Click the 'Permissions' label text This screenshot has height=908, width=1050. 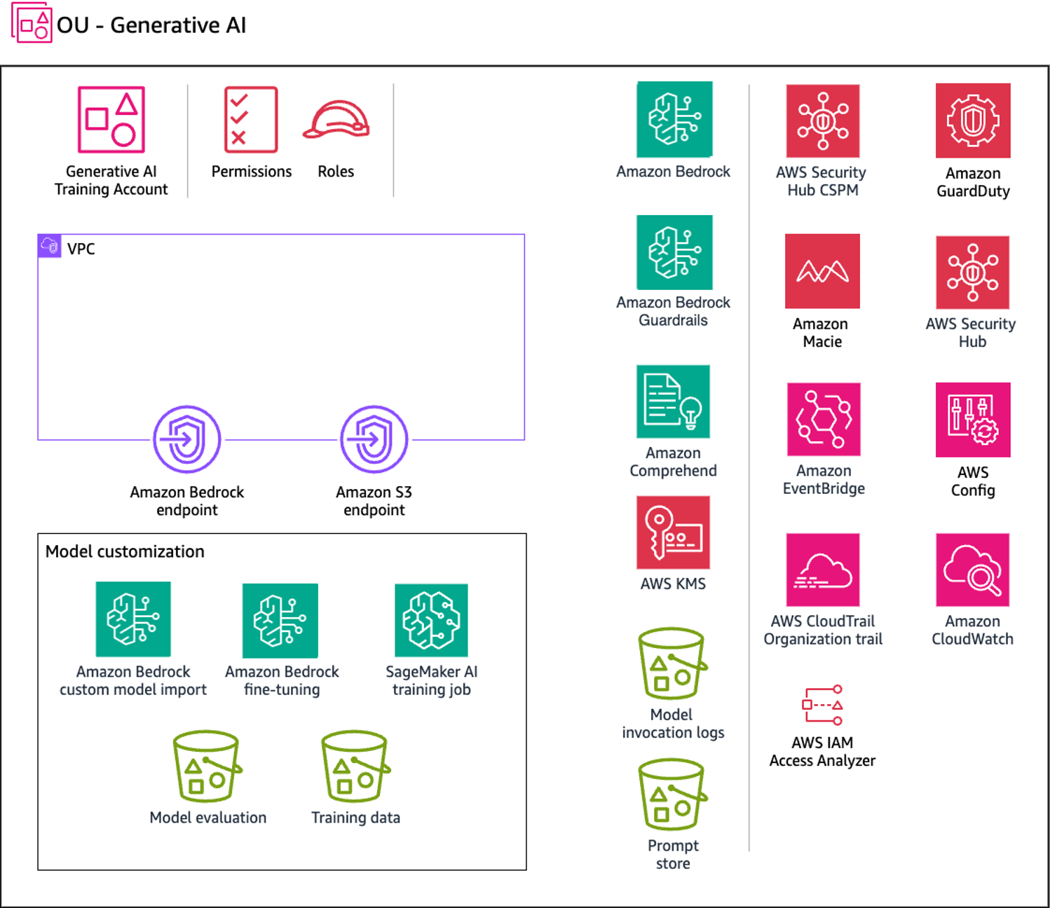coord(252,172)
